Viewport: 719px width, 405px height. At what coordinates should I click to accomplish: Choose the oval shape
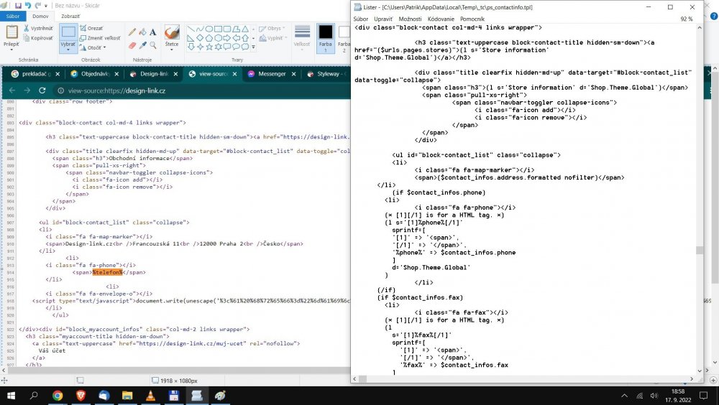pyautogui.click(x=209, y=29)
